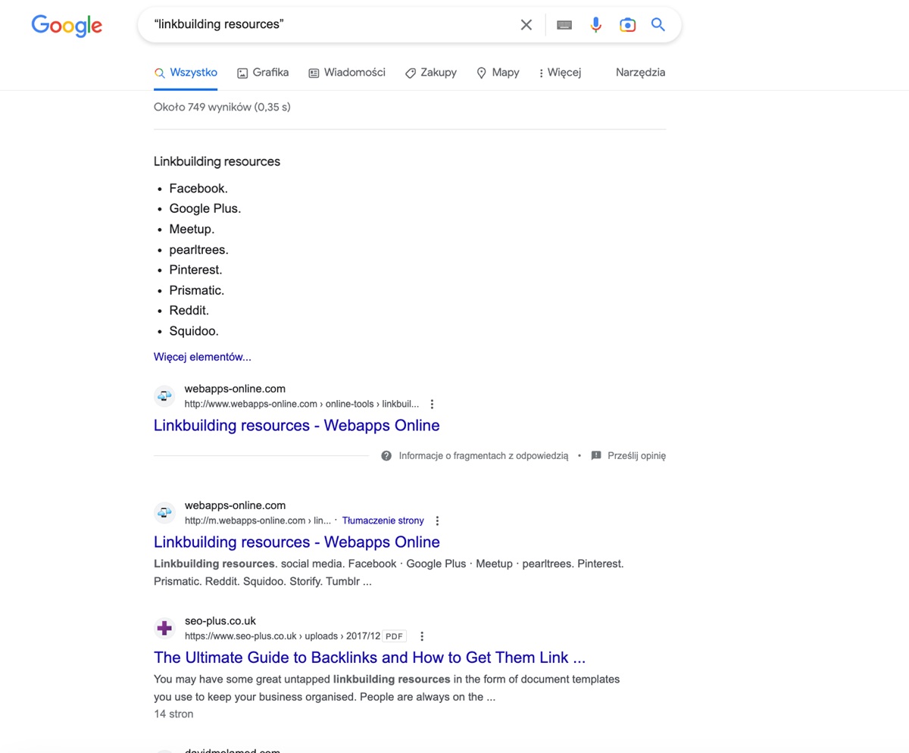Click the featured snippet webapps-online favicon
Screen dimensions: 909x753
[164, 396]
